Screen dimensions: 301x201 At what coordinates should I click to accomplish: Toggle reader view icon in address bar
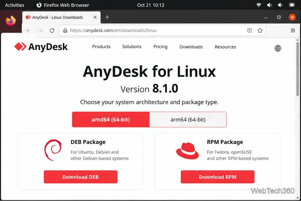250,30
